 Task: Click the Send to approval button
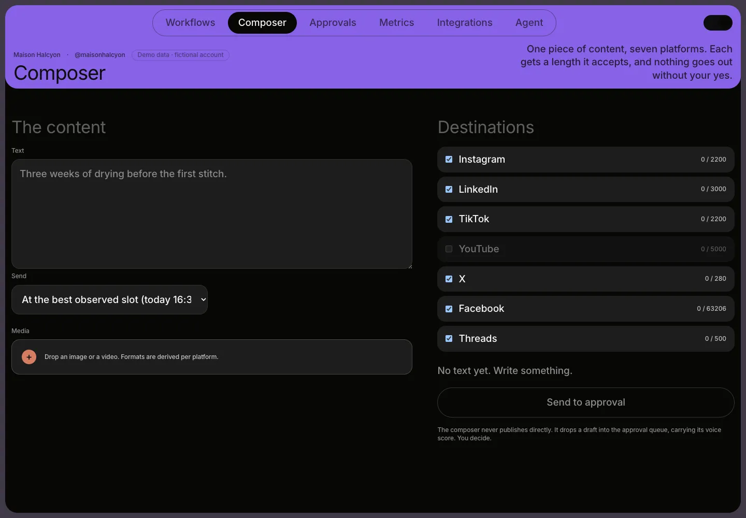coord(586,402)
